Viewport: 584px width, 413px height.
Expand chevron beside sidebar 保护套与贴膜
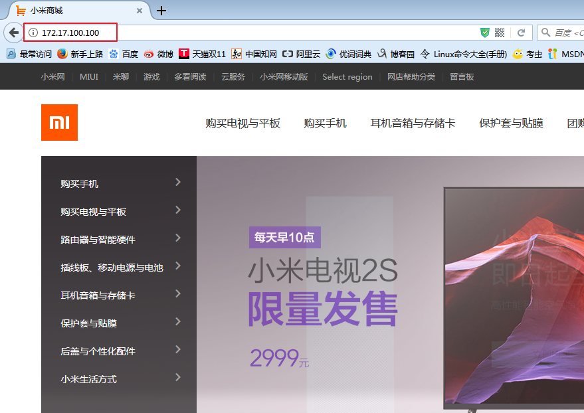pyautogui.click(x=178, y=321)
